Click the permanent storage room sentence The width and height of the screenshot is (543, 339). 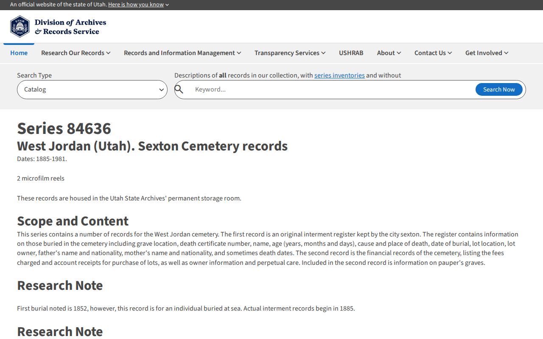pyautogui.click(x=129, y=198)
